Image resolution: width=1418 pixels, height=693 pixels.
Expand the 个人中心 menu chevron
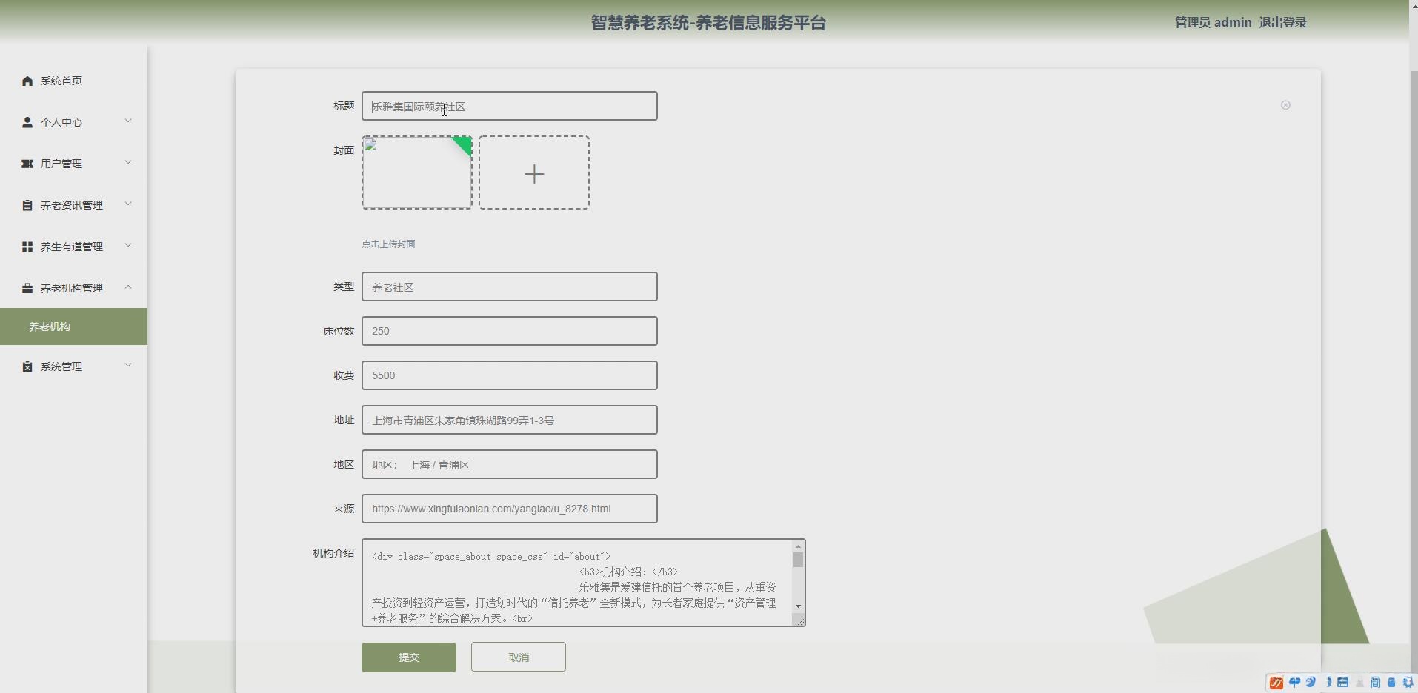(128, 121)
